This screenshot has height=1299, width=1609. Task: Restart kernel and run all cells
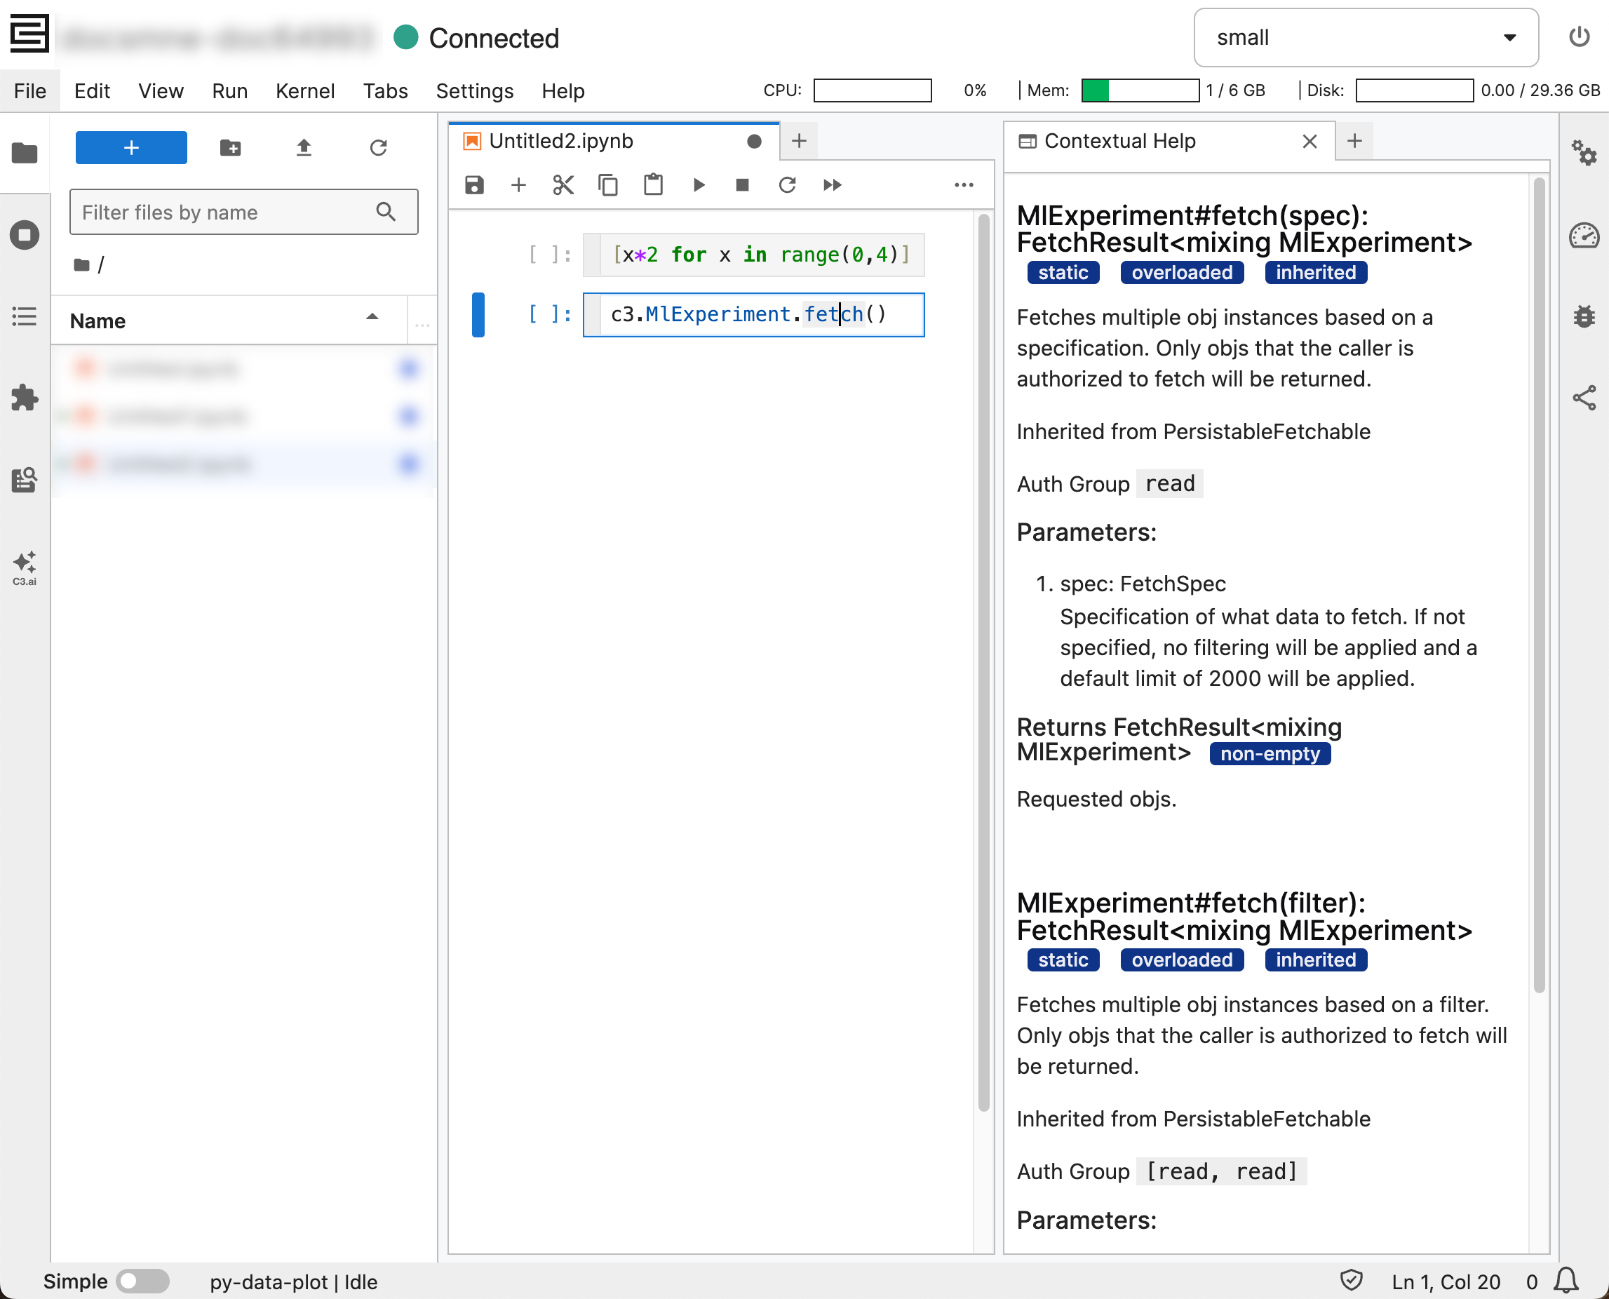[x=832, y=185]
